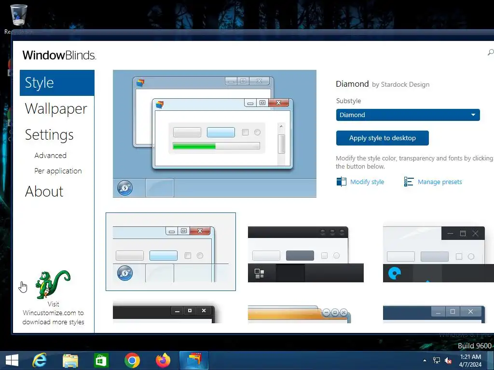Switch to the Wallpaper section
The width and height of the screenshot is (494, 370).
pos(56,109)
